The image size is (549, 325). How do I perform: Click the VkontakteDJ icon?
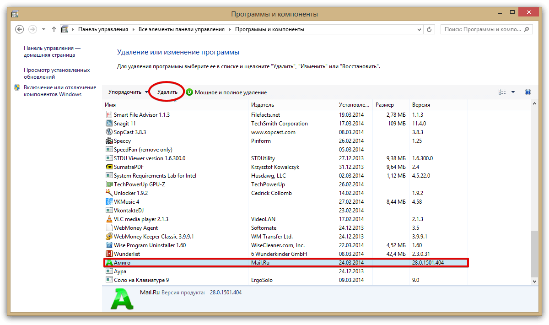109,211
